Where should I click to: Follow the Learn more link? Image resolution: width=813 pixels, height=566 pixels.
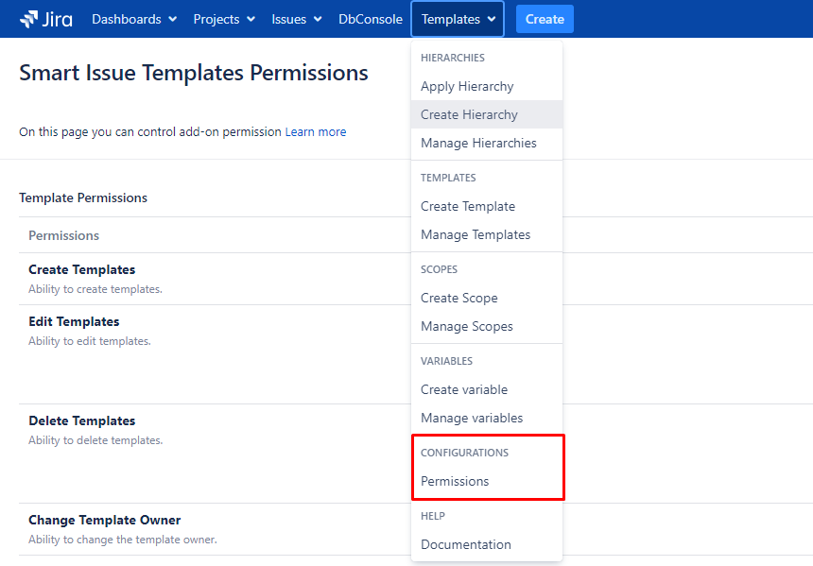pyautogui.click(x=316, y=132)
